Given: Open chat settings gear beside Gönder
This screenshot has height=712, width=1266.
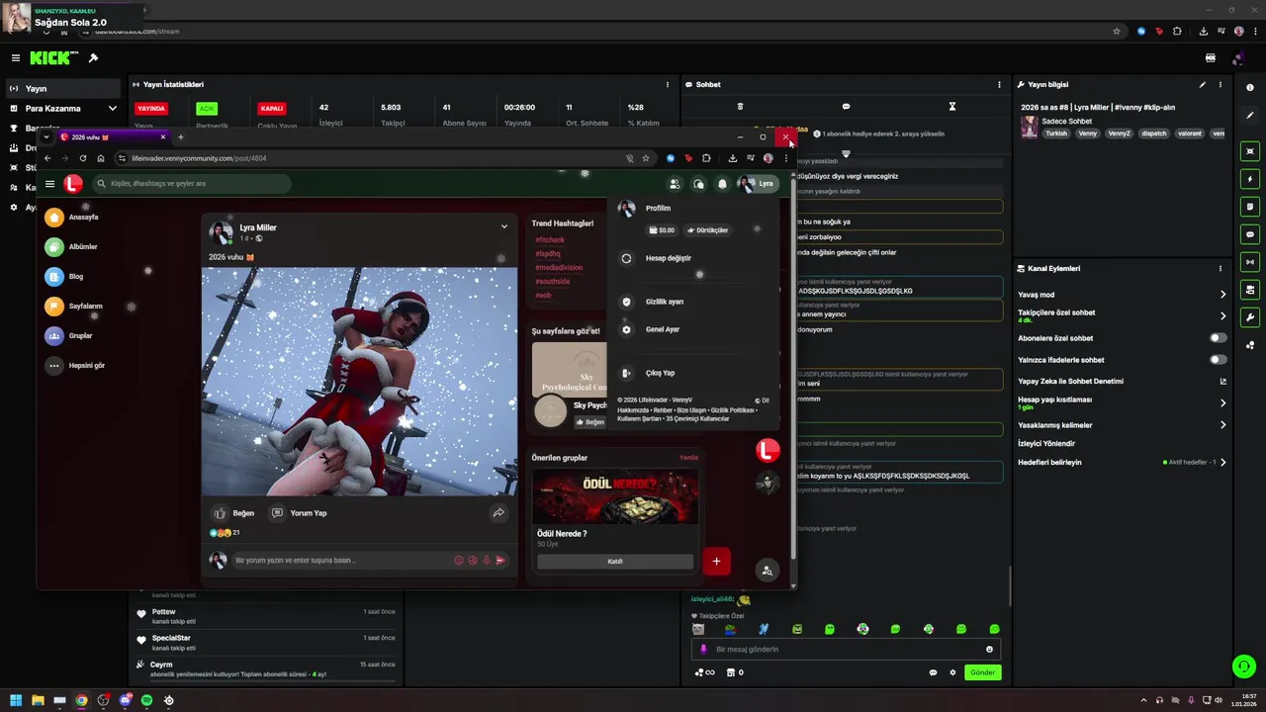Looking at the screenshot, I should (952, 672).
